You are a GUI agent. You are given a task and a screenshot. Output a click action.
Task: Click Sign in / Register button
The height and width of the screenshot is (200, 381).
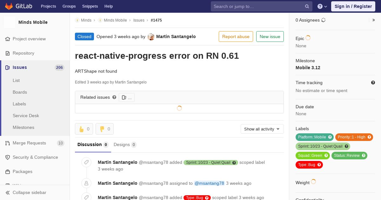(353, 6)
